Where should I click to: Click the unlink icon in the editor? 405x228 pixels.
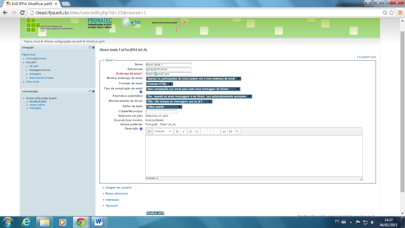pyautogui.click(x=210, y=132)
